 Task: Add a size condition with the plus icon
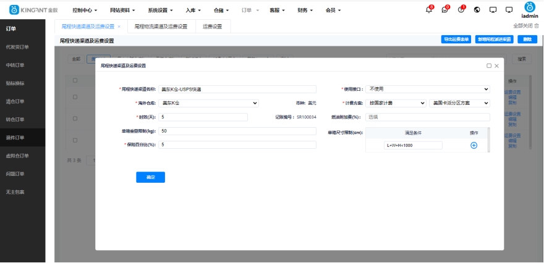click(x=474, y=146)
